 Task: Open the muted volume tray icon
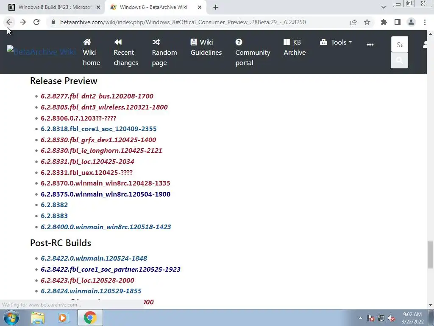coord(391,318)
